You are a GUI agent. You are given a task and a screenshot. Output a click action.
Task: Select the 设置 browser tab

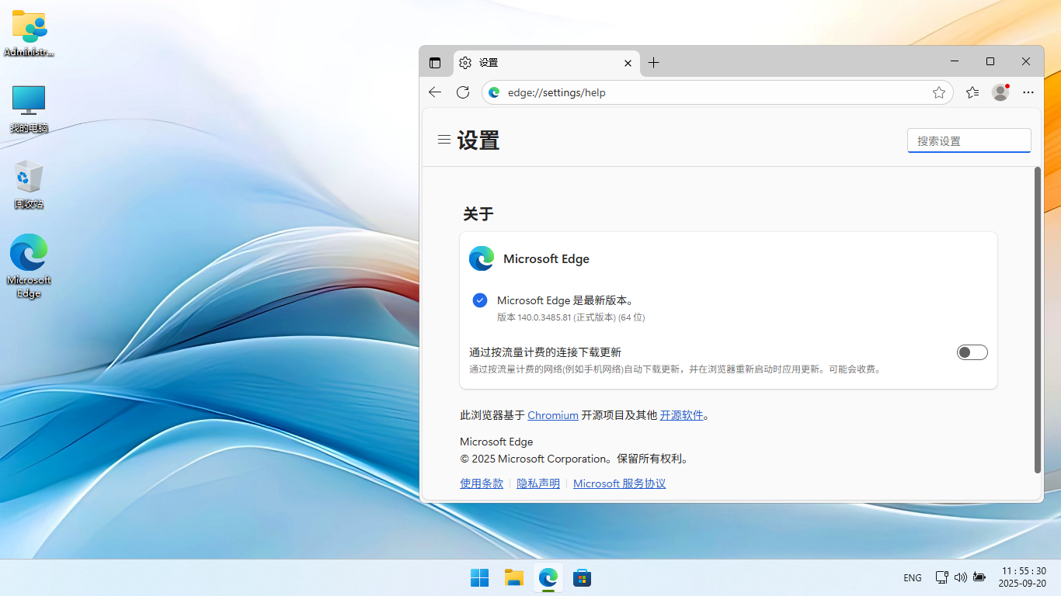[545, 63]
